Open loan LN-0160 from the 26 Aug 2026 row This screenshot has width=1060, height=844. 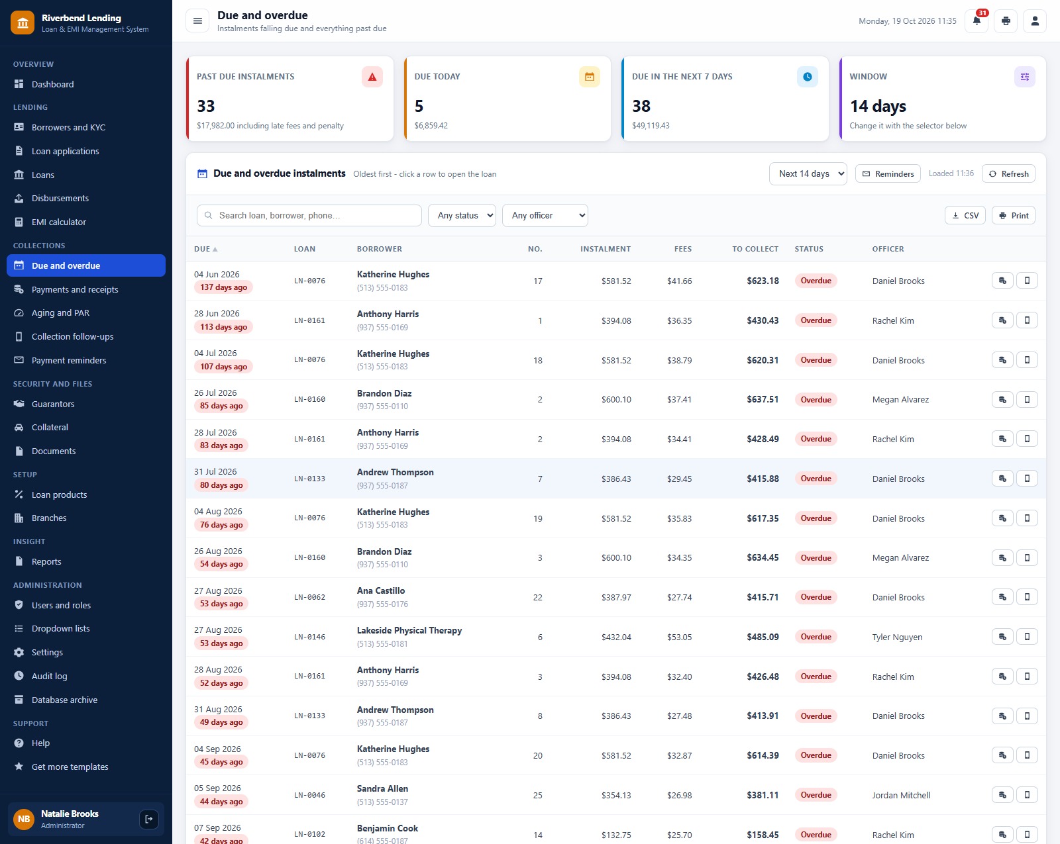click(309, 557)
